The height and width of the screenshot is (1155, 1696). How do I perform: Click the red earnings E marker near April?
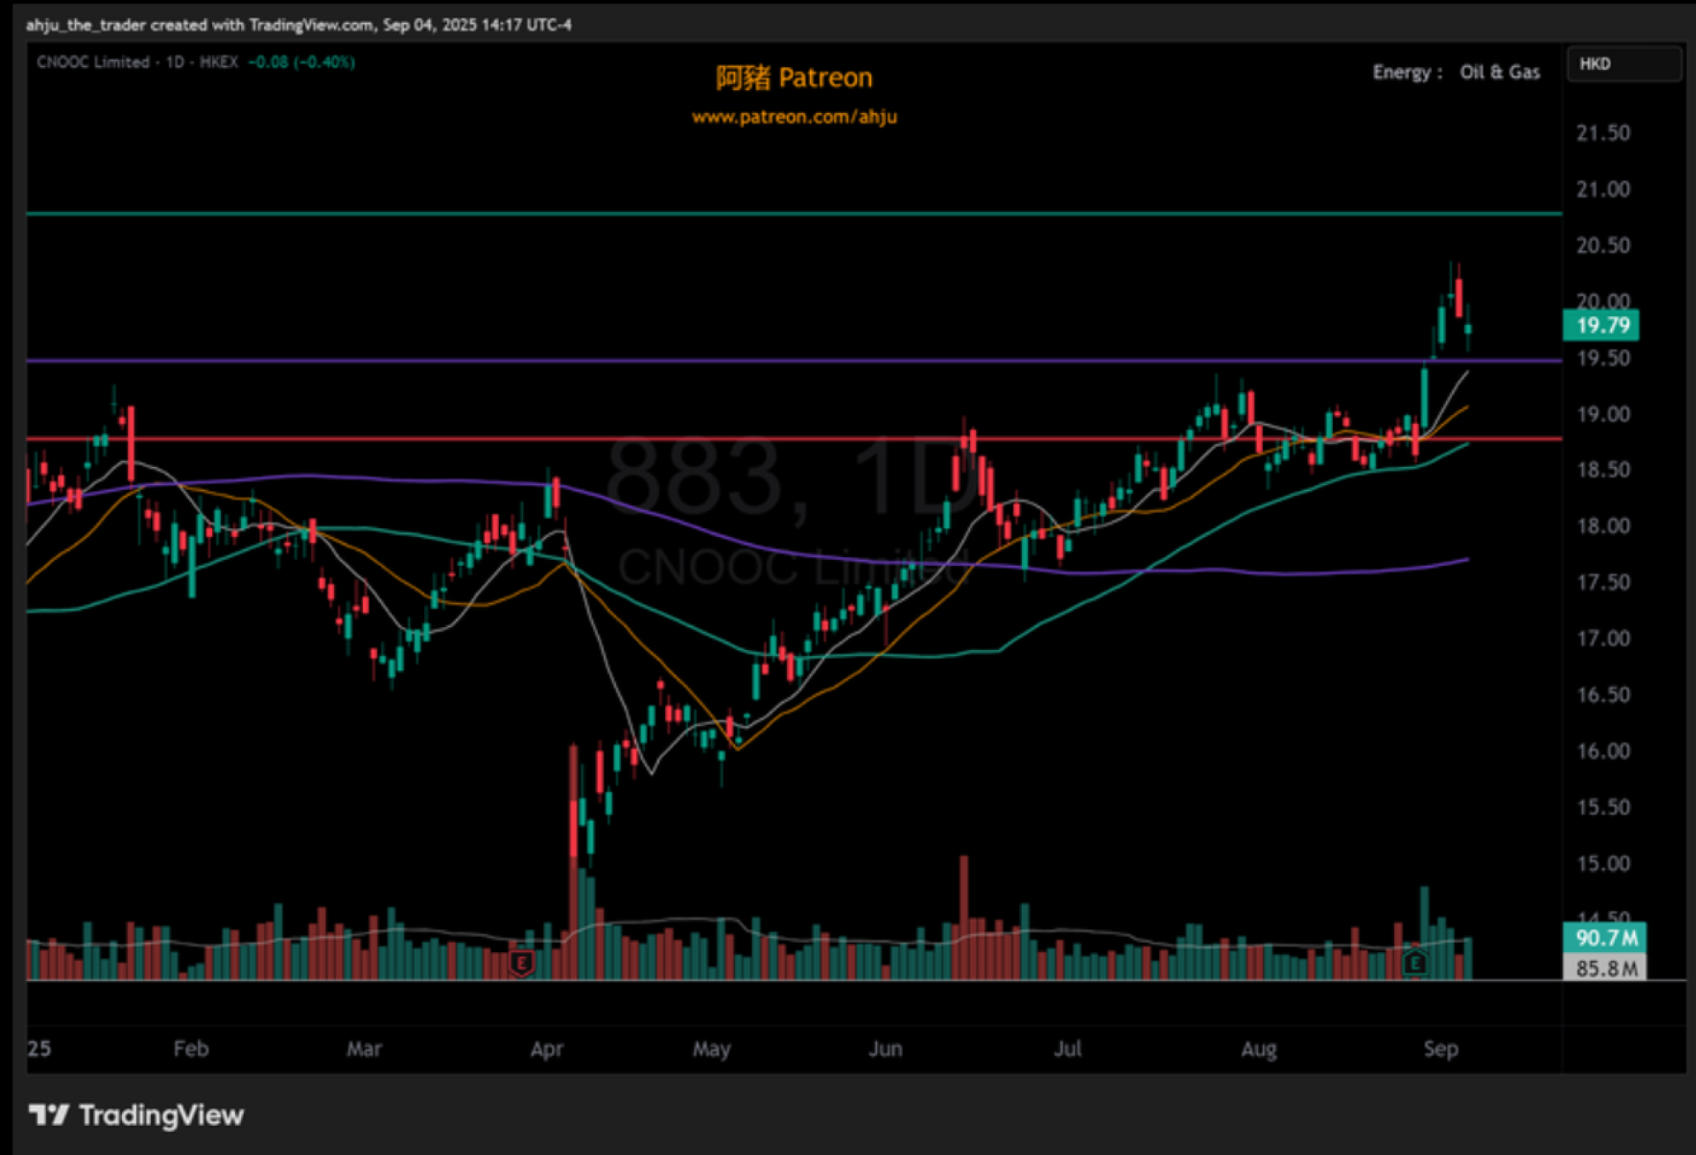coord(521,962)
